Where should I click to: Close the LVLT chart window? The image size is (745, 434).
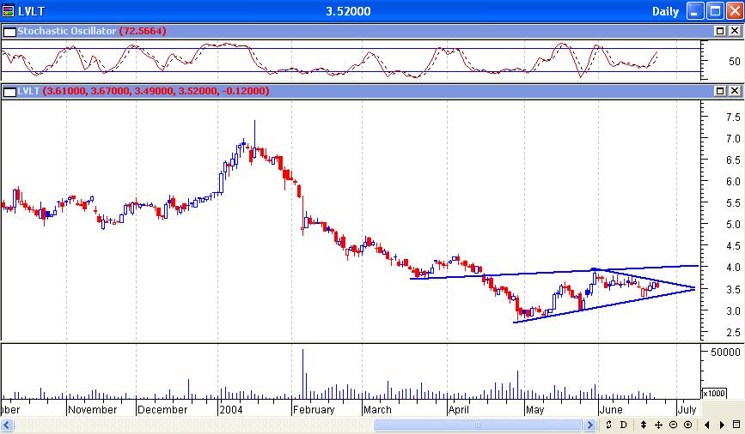click(x=735, y=11)
